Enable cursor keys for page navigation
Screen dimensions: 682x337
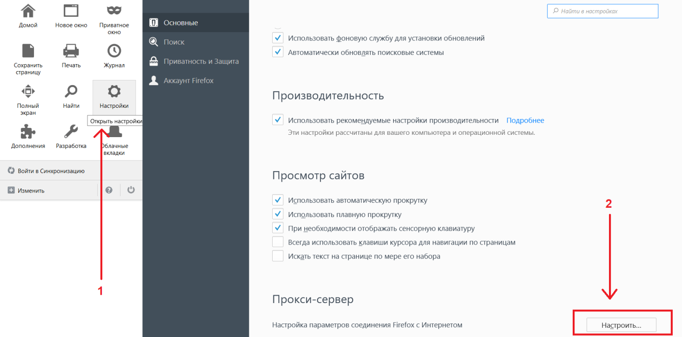click(x=278, y=242)
